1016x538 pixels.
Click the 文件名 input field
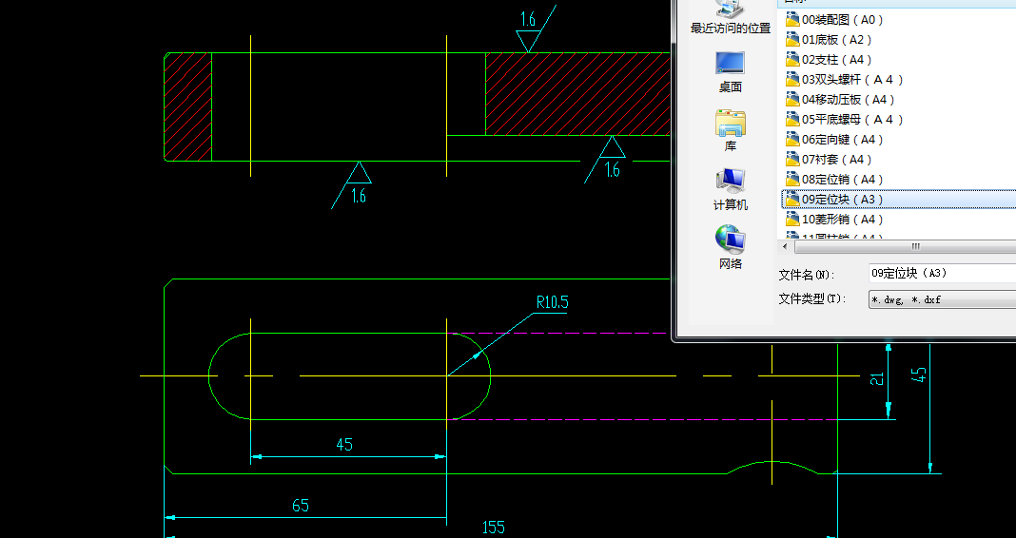point(942,273)
